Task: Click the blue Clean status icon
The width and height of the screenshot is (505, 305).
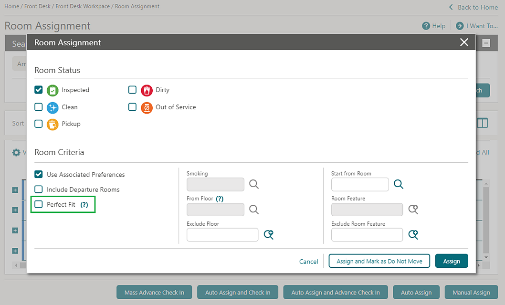Action: 53,107
